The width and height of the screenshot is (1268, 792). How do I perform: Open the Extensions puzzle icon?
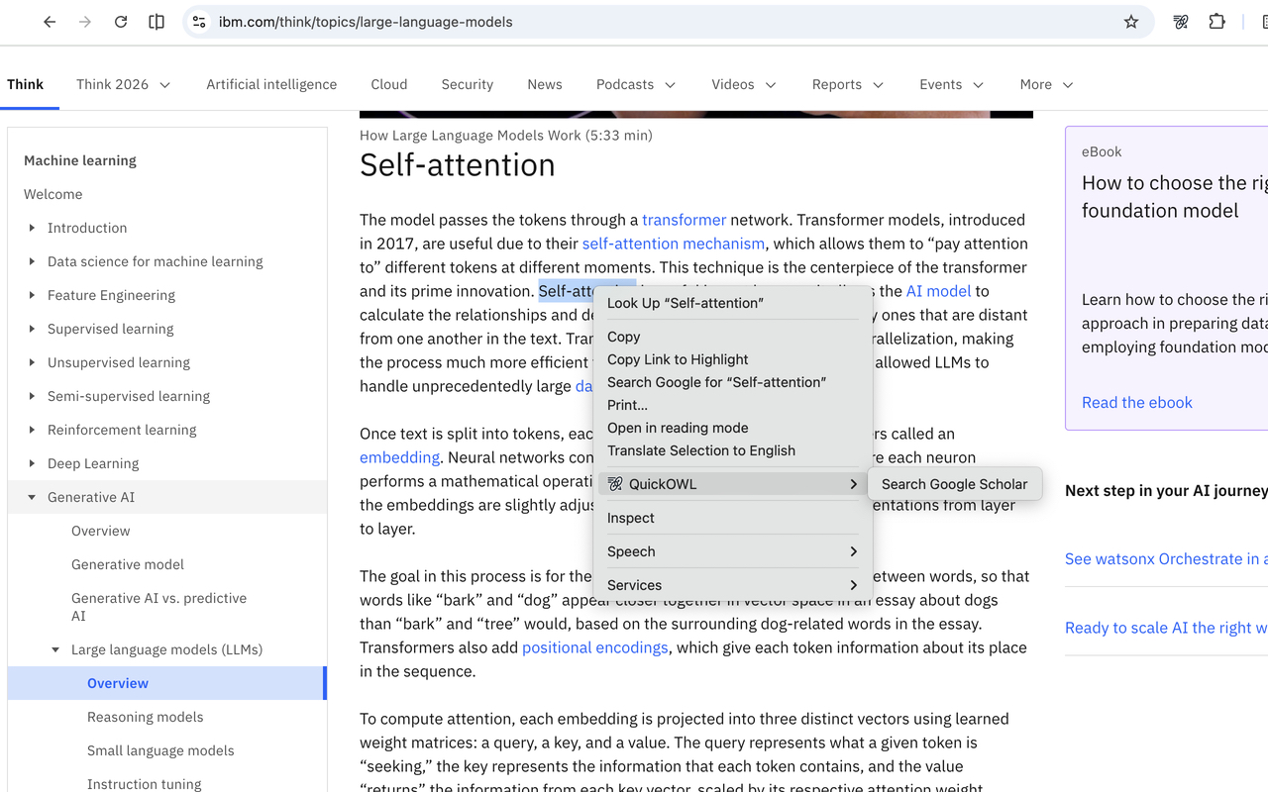1217,22
